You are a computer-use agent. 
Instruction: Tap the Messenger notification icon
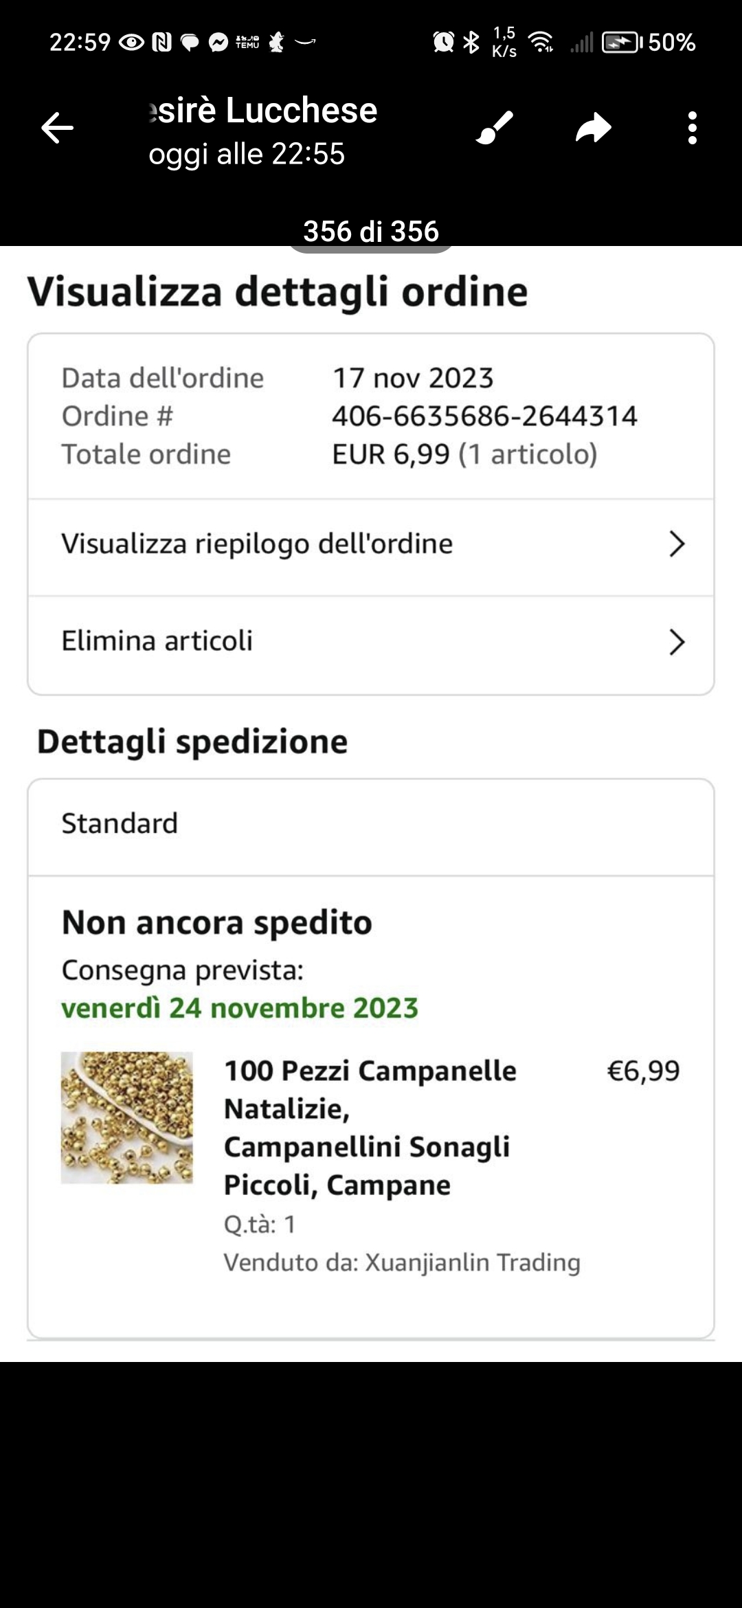(218, 43)
